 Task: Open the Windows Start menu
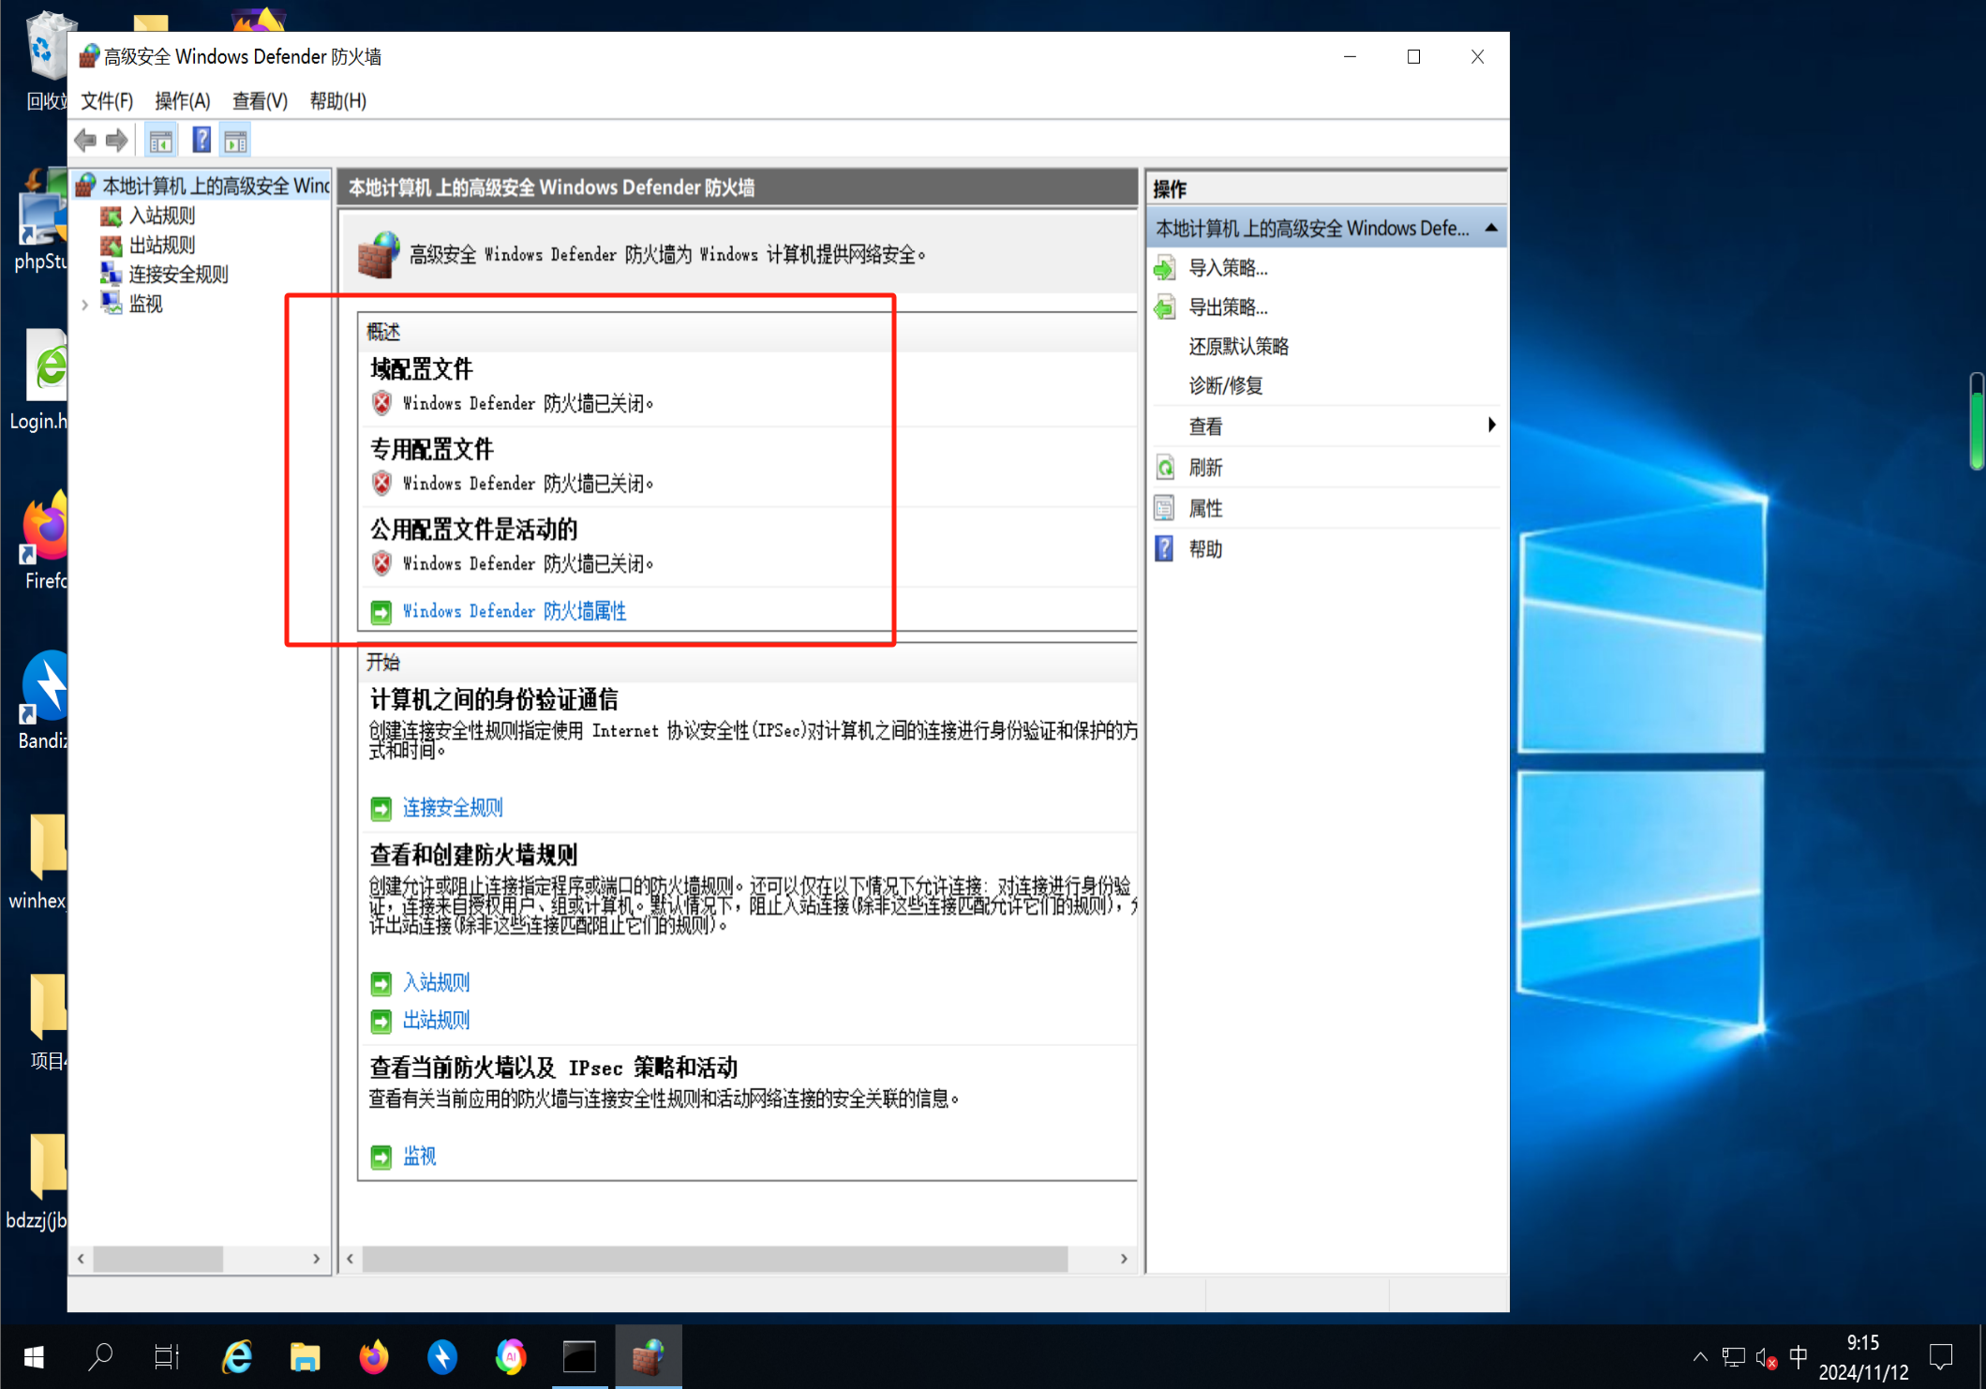34,1356
